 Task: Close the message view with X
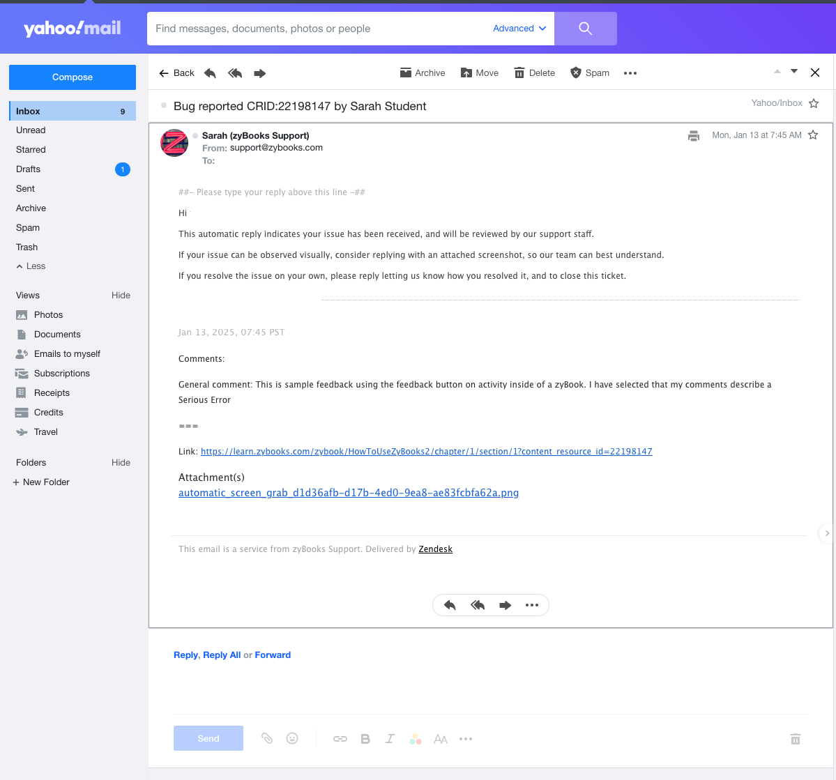[x=814, y=72]
